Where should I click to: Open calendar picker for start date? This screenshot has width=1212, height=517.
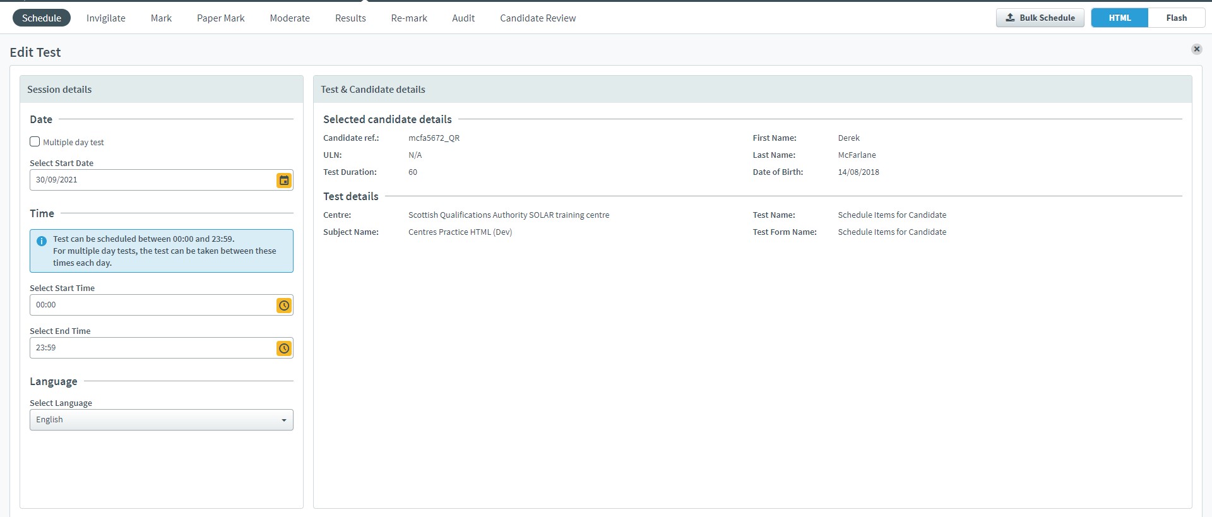click(x=284, y=180)
